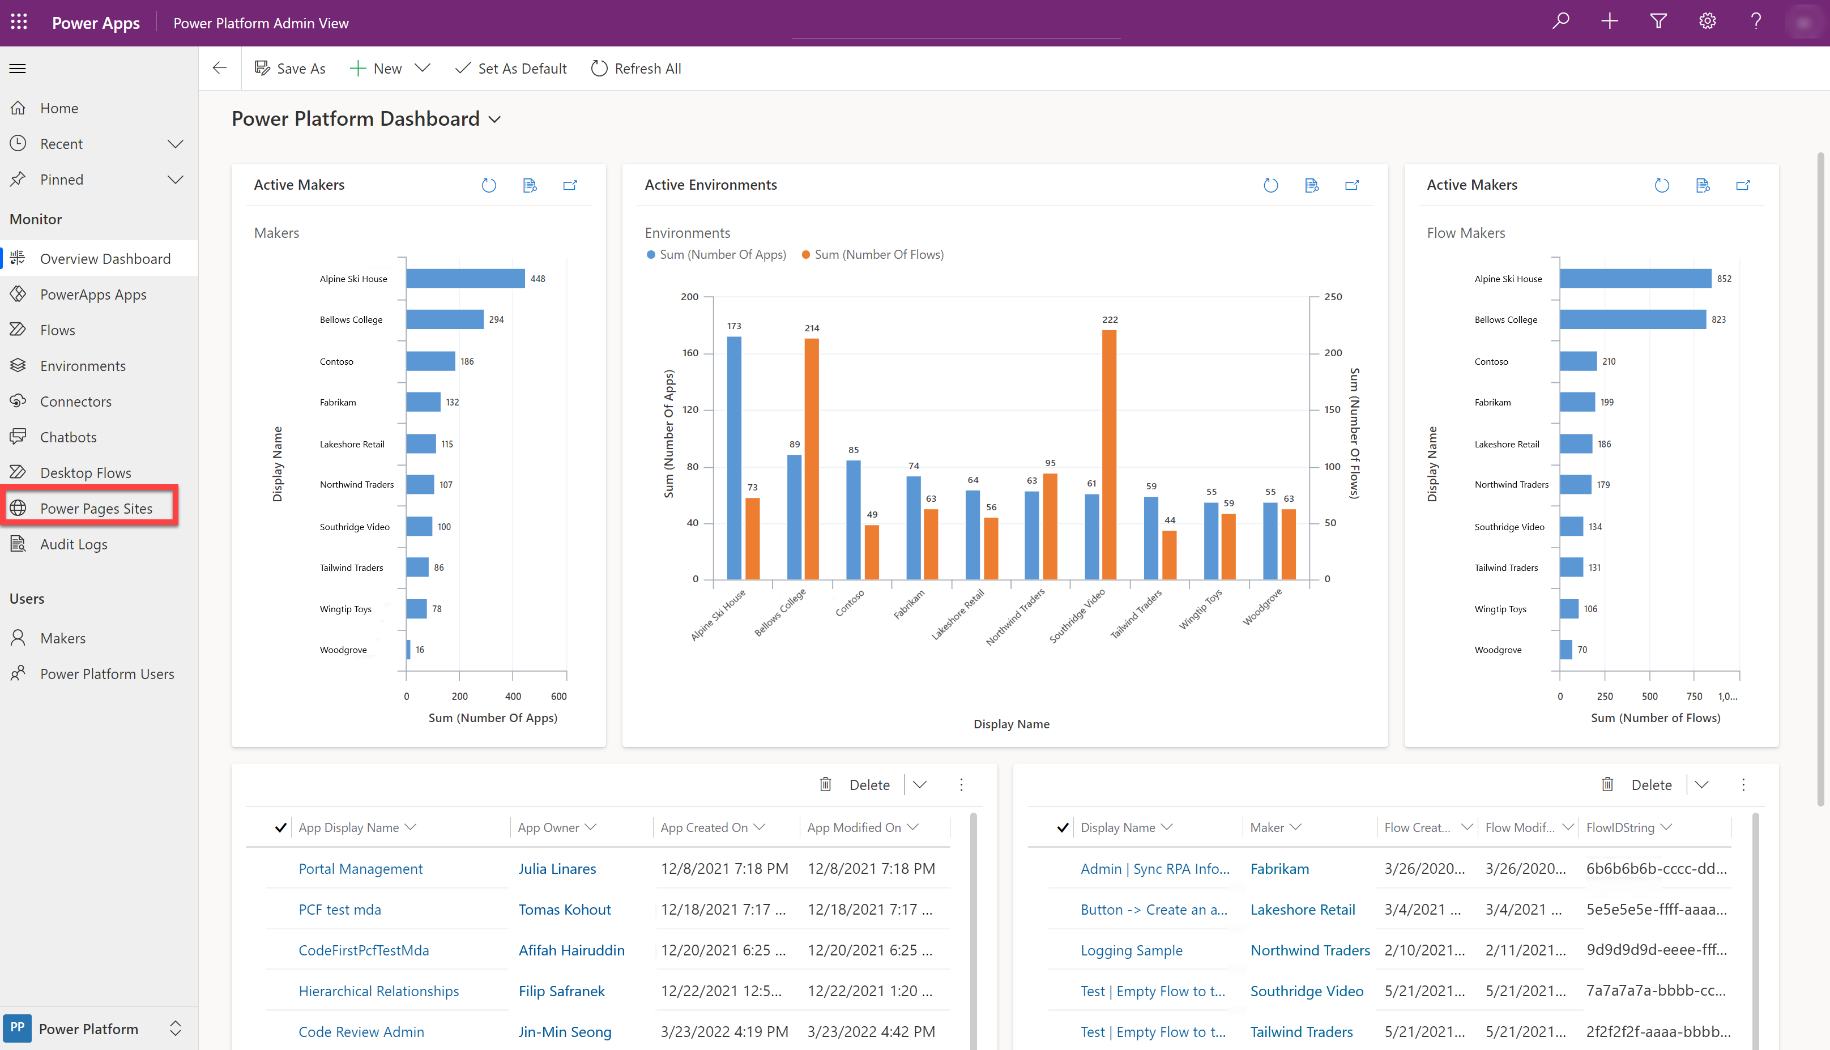Click the expand icon on Active Makers chart
The height and width of the screenshot is (1050, 1830).
[x=572, y=185]
